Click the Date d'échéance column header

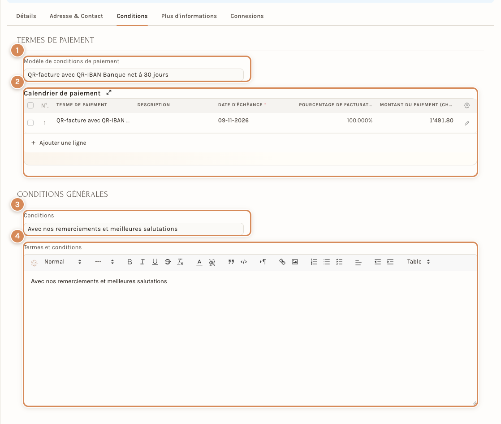click(x=242, y=105)
